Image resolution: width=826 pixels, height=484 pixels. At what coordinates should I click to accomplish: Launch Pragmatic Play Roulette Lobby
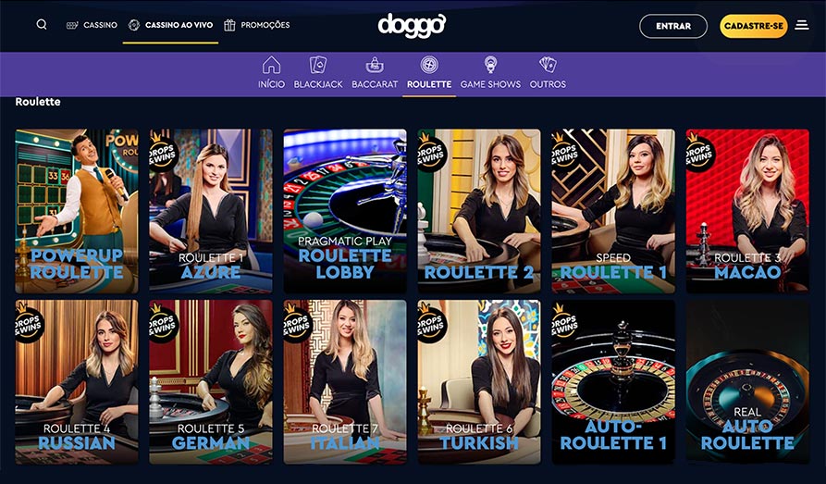[x=345, y=211]
